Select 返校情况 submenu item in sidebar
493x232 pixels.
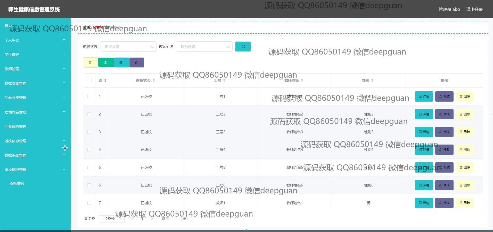click(17, 183)
